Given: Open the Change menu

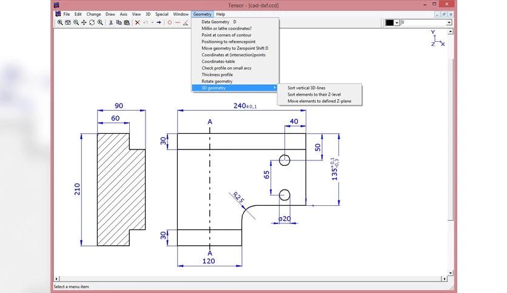Looking at the screenshot, I should click(93, 14).
